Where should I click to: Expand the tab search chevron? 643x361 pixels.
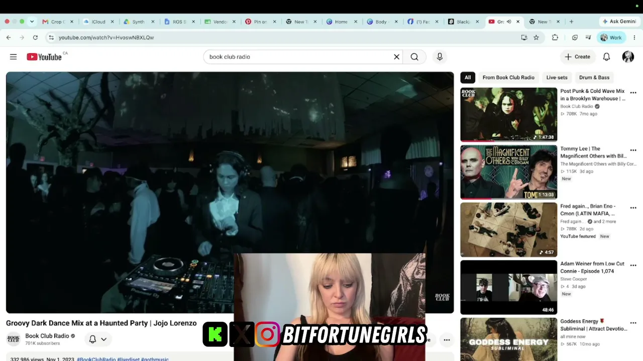tap(32, 22)
